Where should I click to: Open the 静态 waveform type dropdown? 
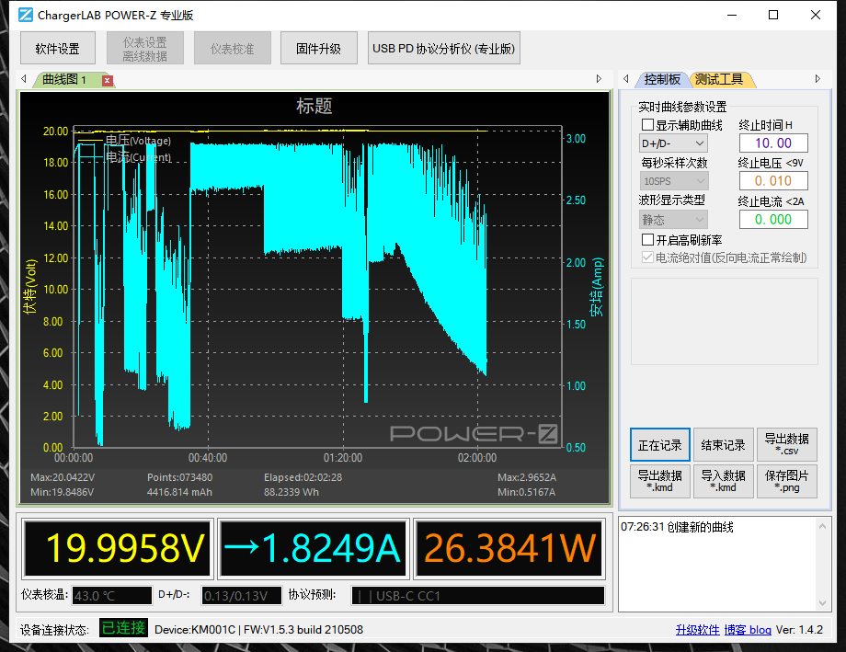(x=673, y=220)
